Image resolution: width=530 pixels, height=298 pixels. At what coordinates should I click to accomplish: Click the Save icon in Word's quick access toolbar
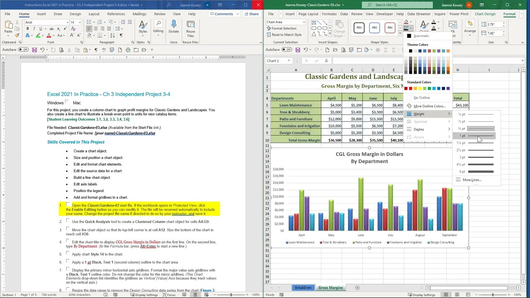click(x=34, y=50)
